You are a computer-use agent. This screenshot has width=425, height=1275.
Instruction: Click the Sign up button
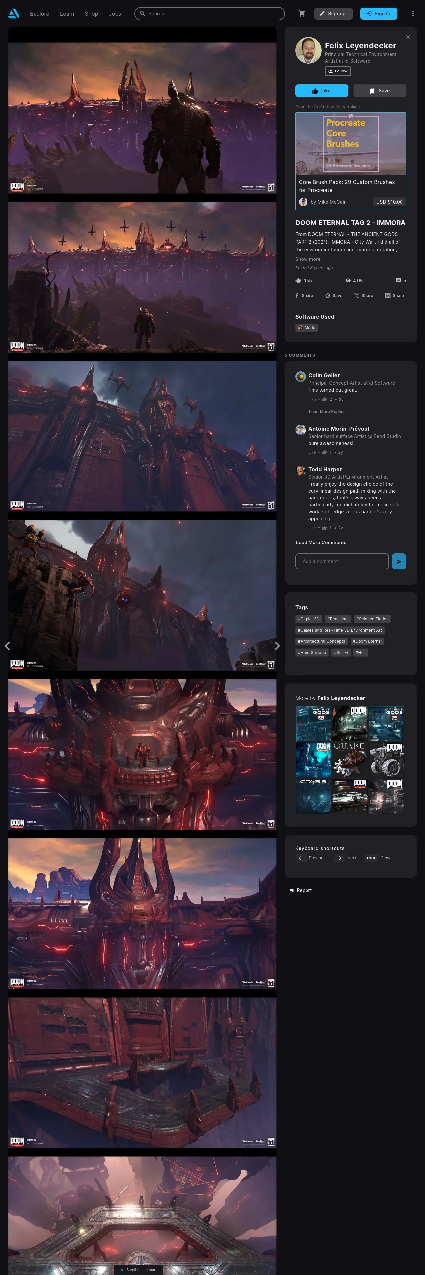pyautogui.click(x=333, y=13)
